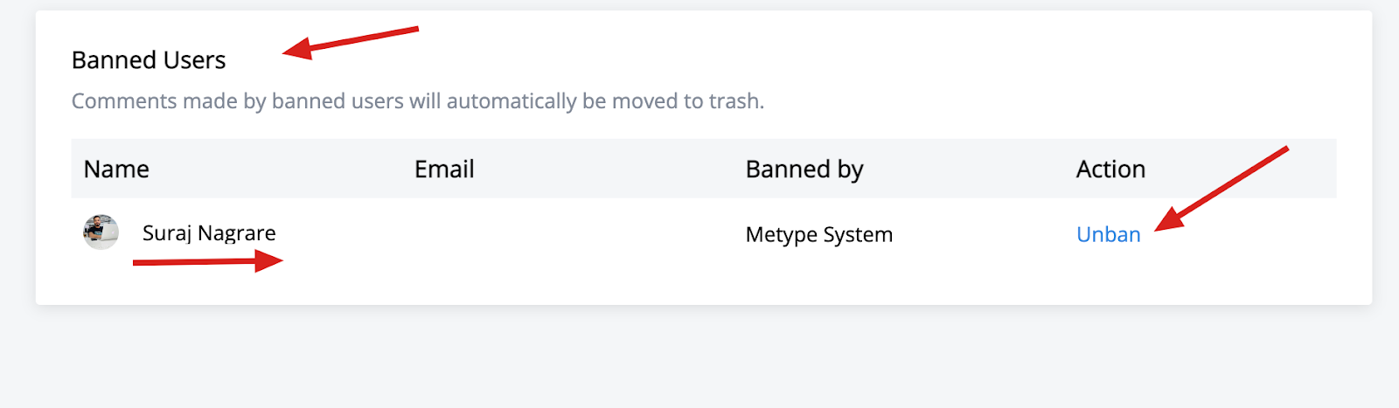Click the word Metype in the row

tap(778, 235)
